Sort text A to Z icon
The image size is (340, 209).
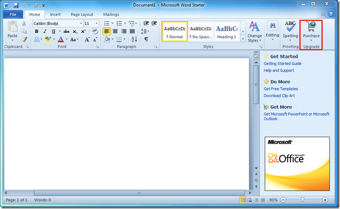134,39
